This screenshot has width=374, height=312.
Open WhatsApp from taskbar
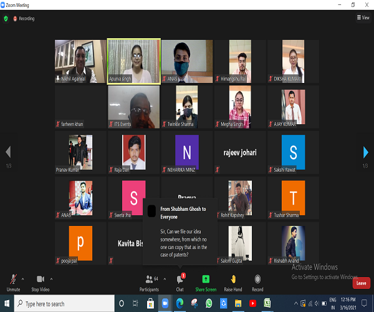(x=209, y=303)
